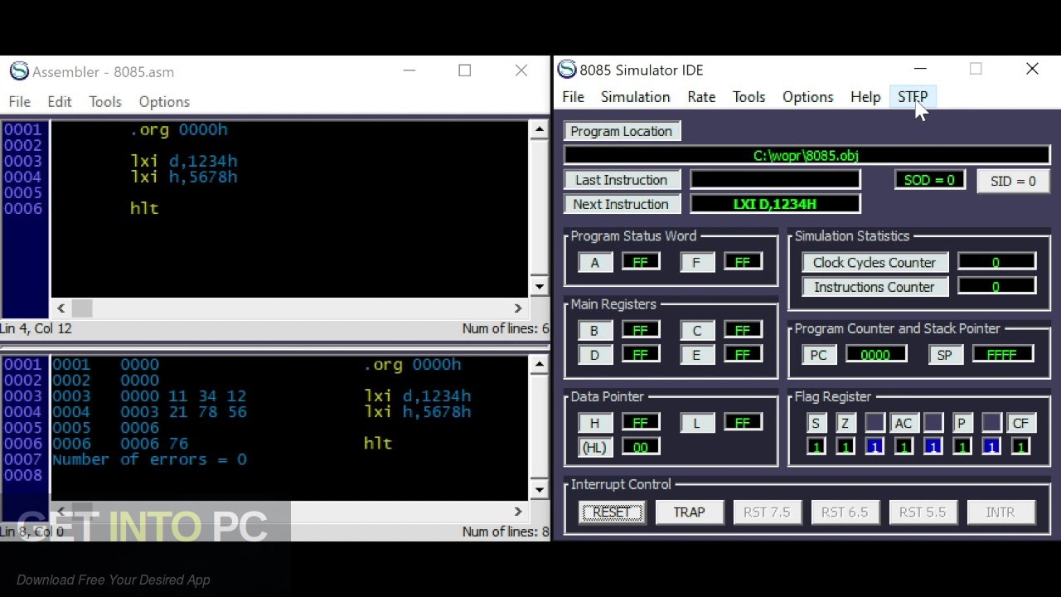The image size is (1061, 597).
Task: Click the Last Instruction button
Action: tap(621, 180)
